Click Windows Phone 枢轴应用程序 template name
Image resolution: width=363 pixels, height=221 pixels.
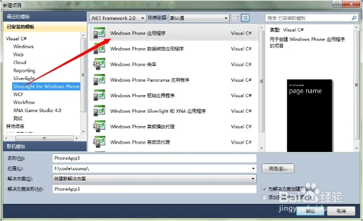(x=142, y=96)
